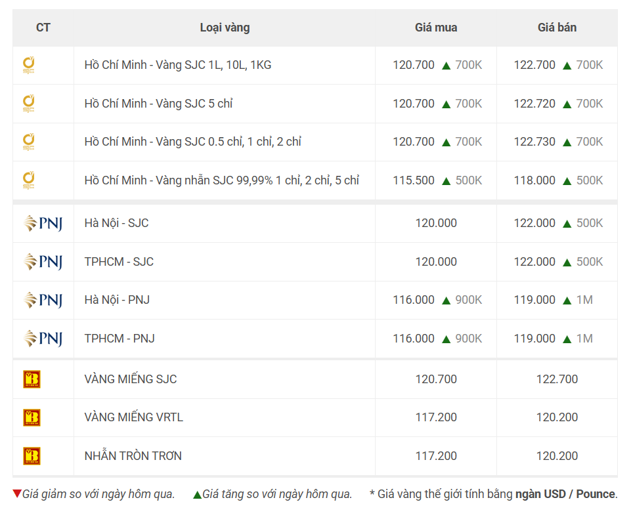Click SJC logo in 1L, 10L, 1KG row
The height and width of the screenshot is (521, 633).
click(x=29, y=66)
